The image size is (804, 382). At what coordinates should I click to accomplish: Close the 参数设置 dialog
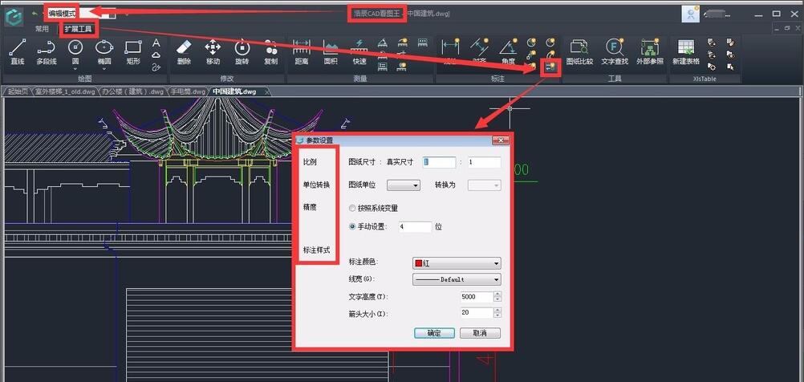pyautogui.click(x=500, y=140)
